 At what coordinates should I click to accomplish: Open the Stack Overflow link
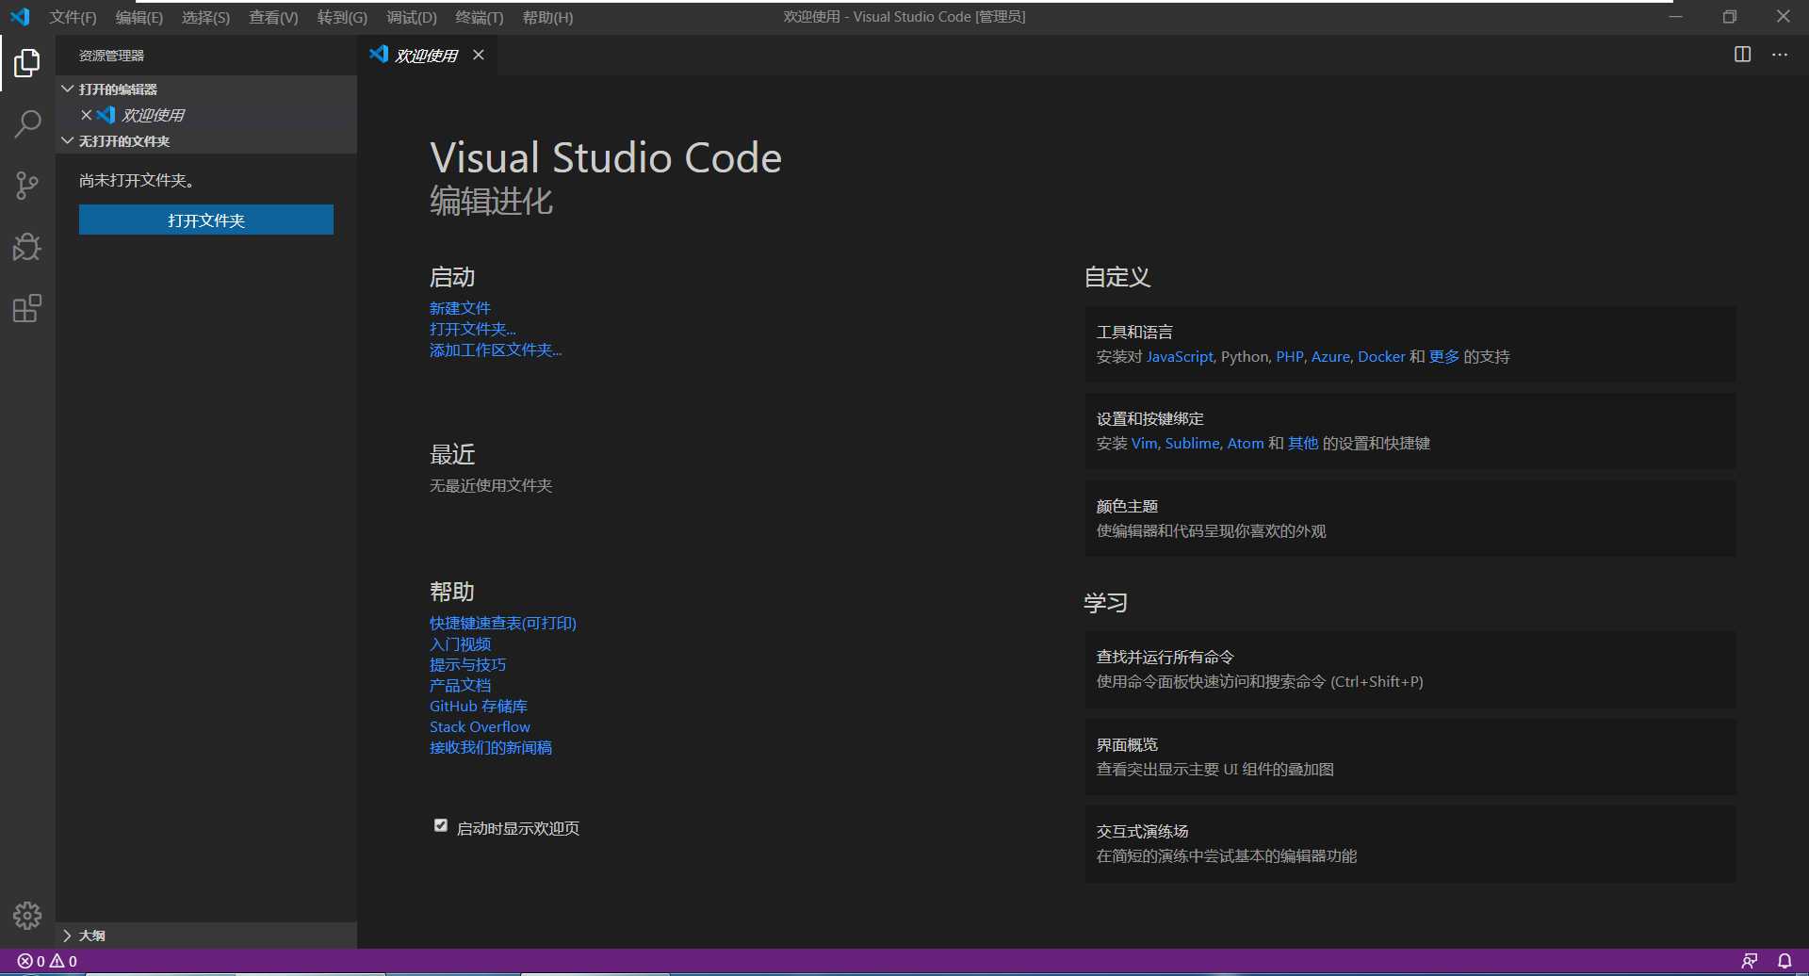point(480,726)
